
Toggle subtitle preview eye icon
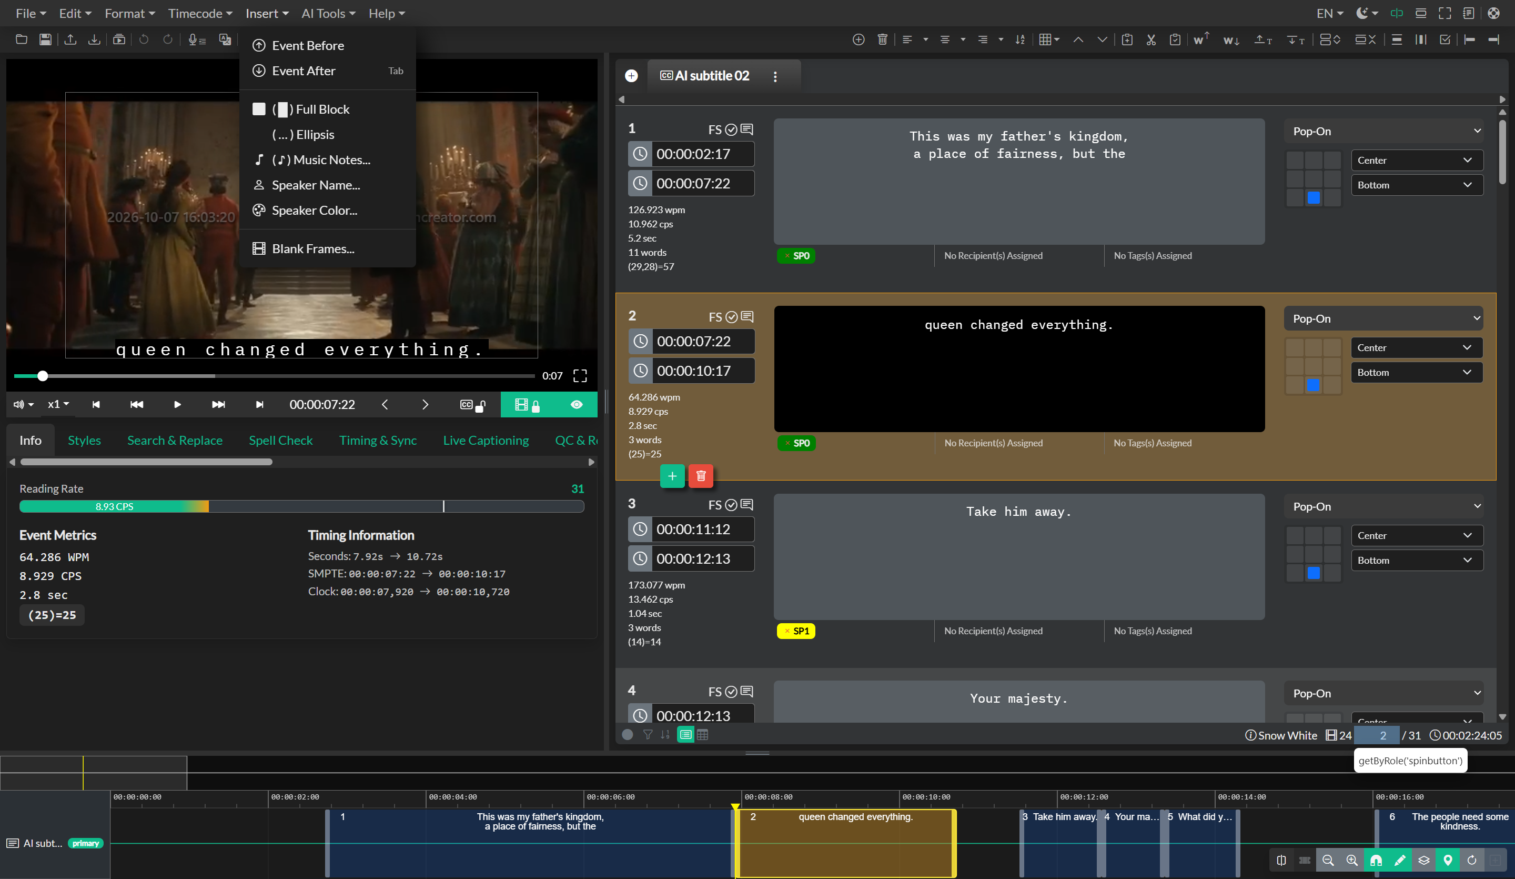(x=576, y=404)
